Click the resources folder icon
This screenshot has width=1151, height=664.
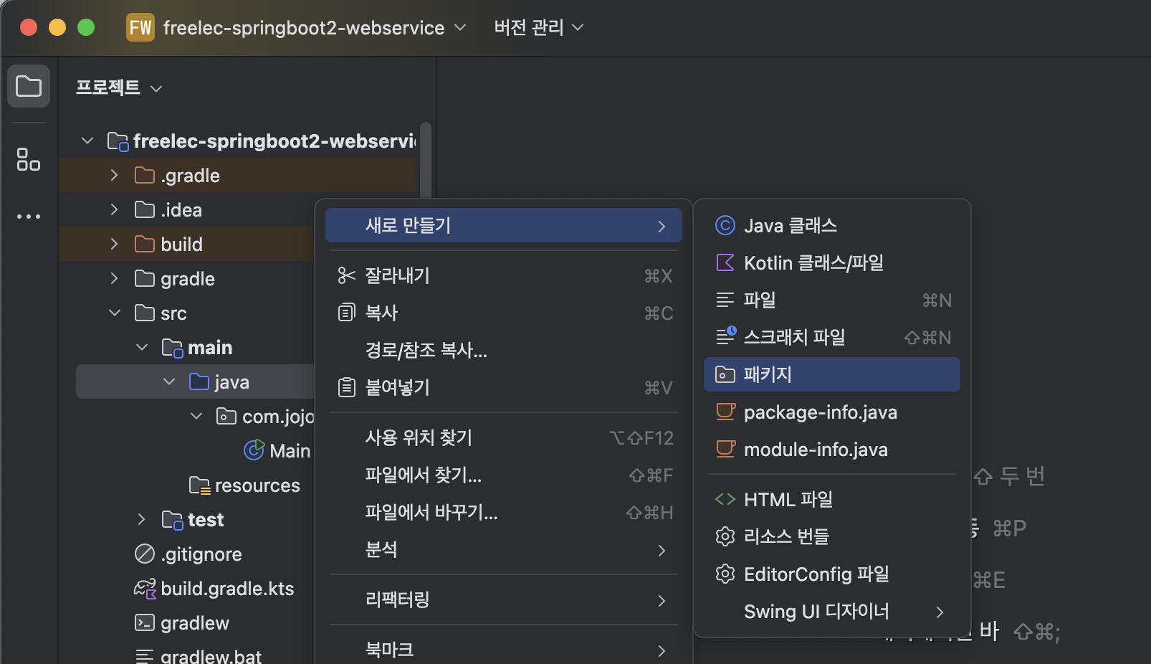click(x=199, y=485)
